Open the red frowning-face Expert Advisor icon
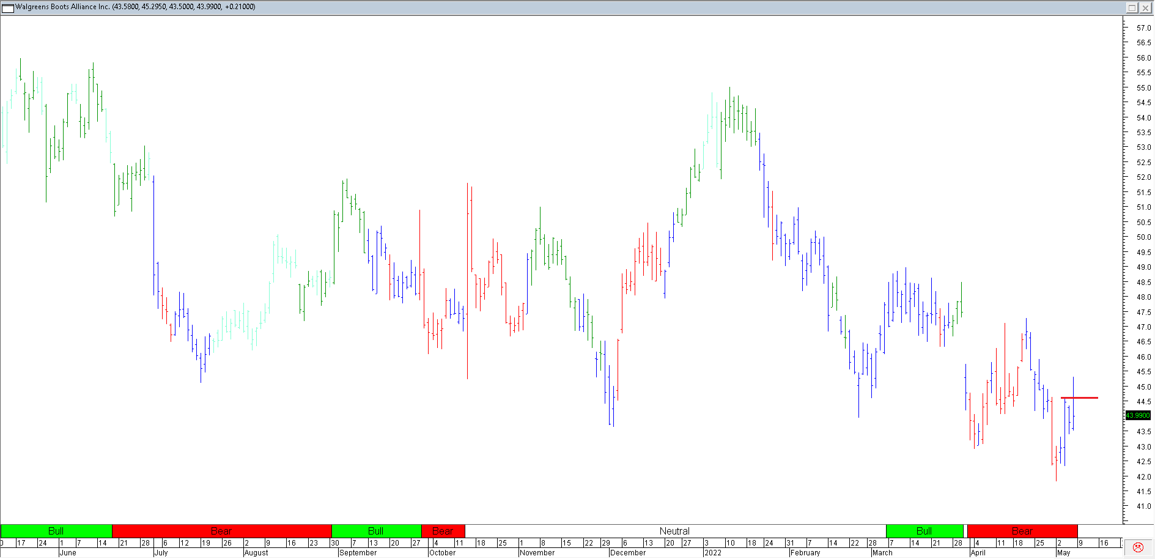This screenshot has width=1155, height=559. (1138, 547)
